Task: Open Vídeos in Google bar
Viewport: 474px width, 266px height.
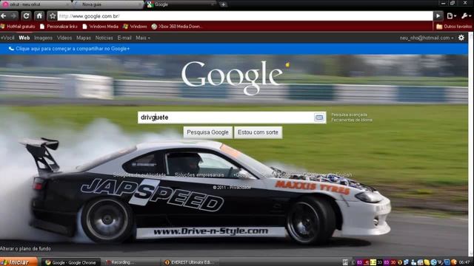Action: 64,38
